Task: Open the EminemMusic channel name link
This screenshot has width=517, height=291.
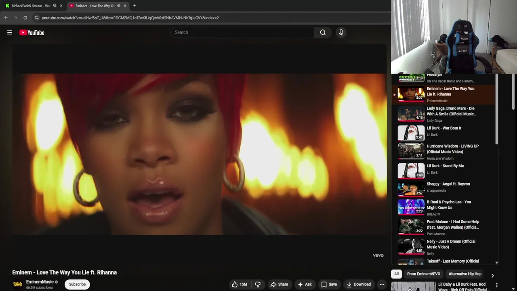Action: click(x=40, y=282)
